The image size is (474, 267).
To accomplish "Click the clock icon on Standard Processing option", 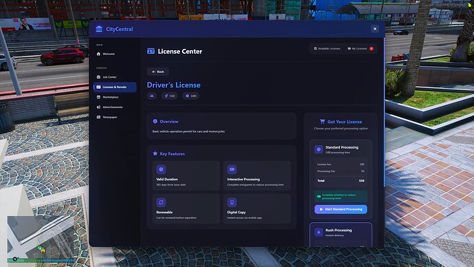I will pos(319,149).
